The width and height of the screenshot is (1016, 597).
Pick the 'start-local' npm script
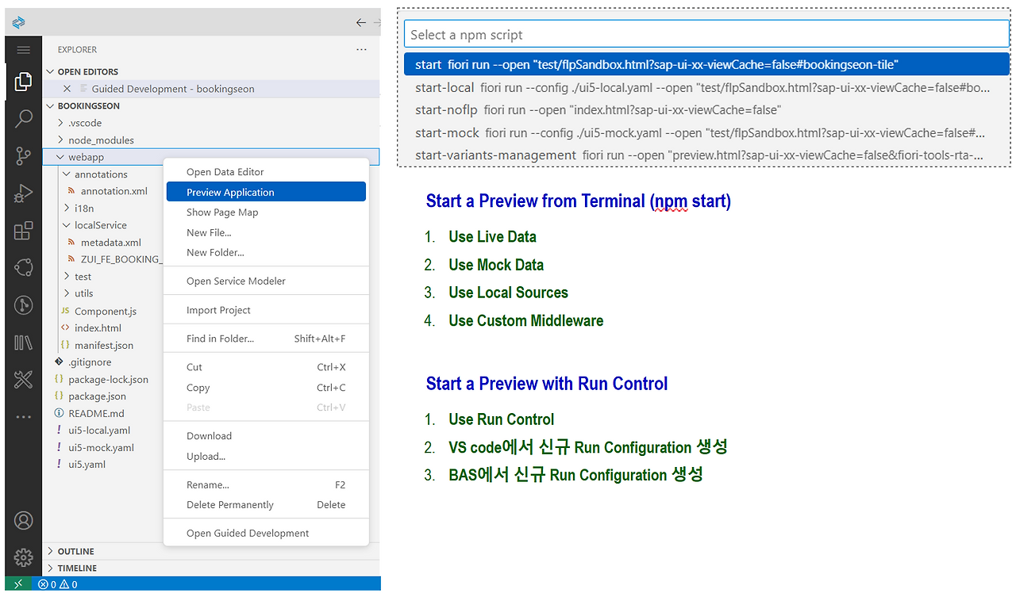706,87
